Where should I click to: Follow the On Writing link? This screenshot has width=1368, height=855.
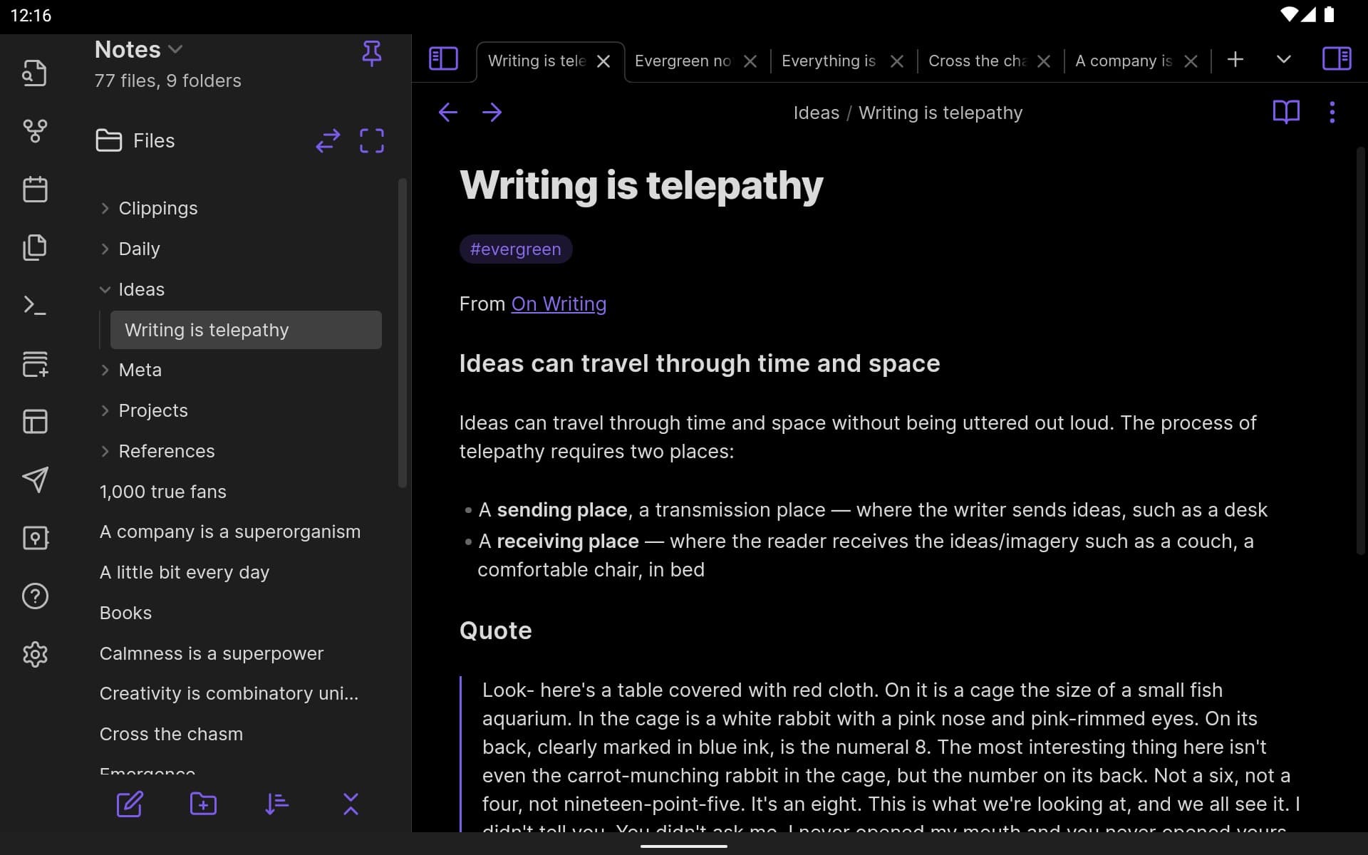(x=559, y=304)
